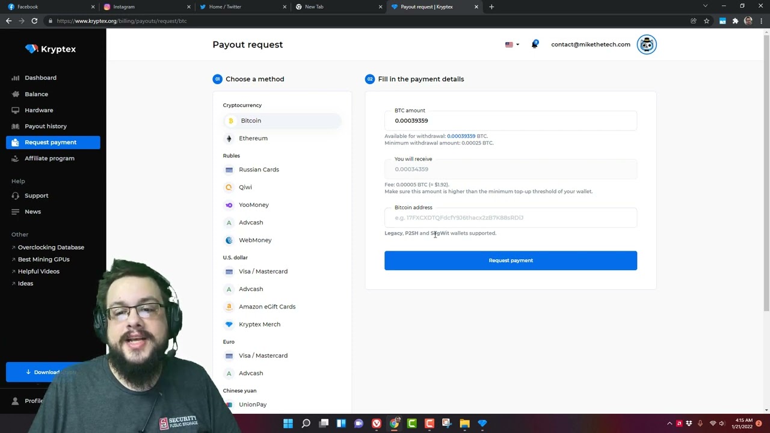Open taskbar Search
Viewport: 770px width, 433px height.
point(306,423)
